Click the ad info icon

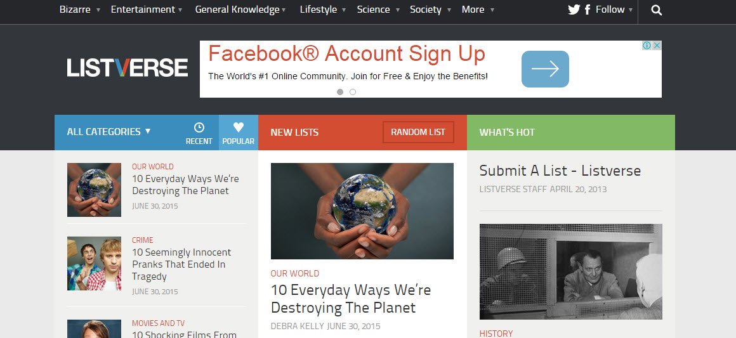tap(647, 46)
